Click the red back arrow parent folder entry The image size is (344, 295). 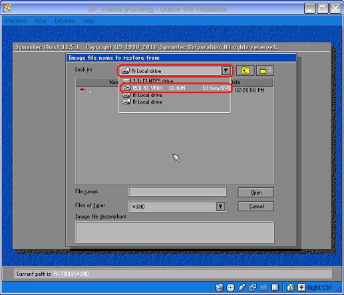coord(83,90)
